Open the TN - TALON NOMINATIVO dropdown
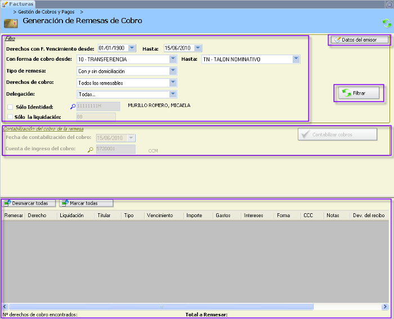 pos(296,59)
